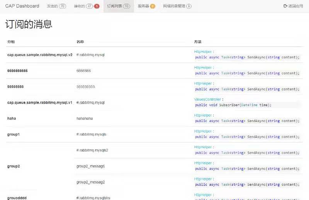309x200 pixels.
Task: Click HttpHelper in the haha row
Action: click(x=203, y=115)
